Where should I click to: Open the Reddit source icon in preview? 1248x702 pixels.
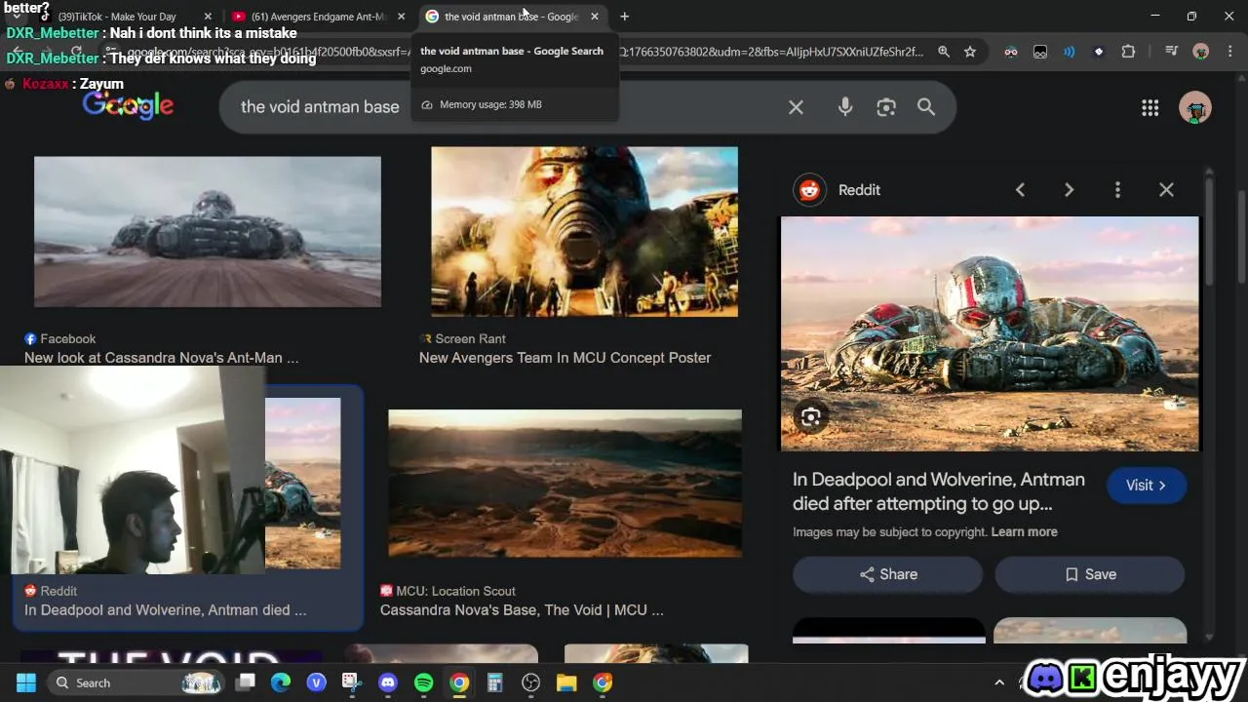pyautogui.click(x=809, y=190)
